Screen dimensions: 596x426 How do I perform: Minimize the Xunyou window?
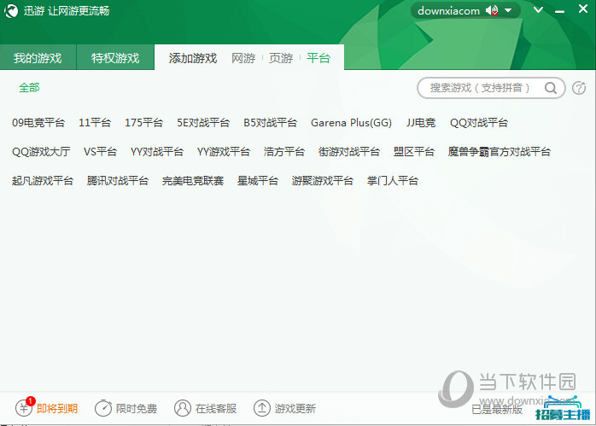point(559,12)
